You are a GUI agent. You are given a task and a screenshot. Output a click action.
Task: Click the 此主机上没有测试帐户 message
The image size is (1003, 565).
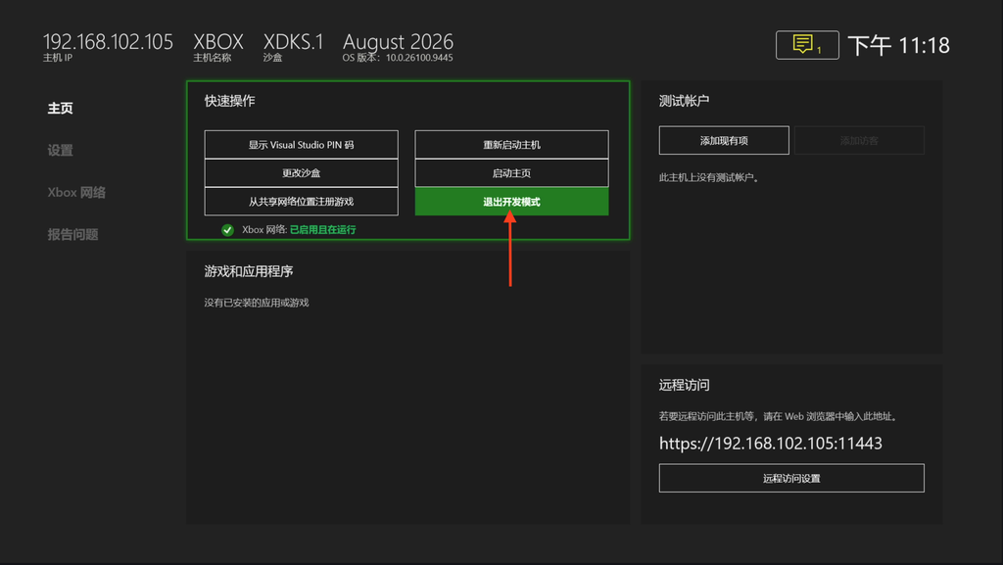click(x=709, y=177)
